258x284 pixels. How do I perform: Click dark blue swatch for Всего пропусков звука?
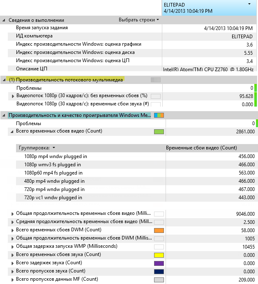pyautogui.click(x=159, y=272)
